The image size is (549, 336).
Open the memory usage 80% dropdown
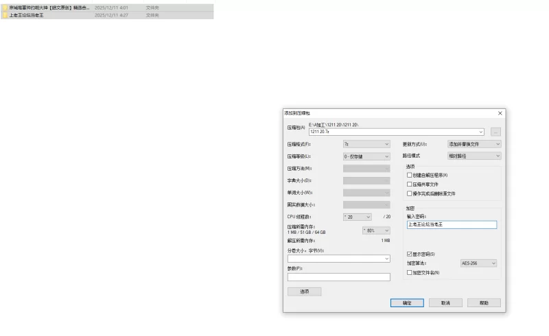pyautogui.click(x=376, y=230)
